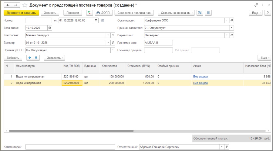The height and width of the screenshot is (151, 273).
Task: Expand Признак ДОПП dropdown
Action: click(113, 50)
